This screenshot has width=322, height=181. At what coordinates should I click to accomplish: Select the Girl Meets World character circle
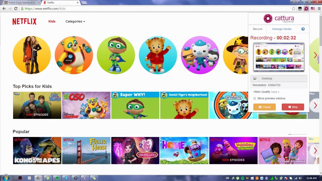(32, 55)
